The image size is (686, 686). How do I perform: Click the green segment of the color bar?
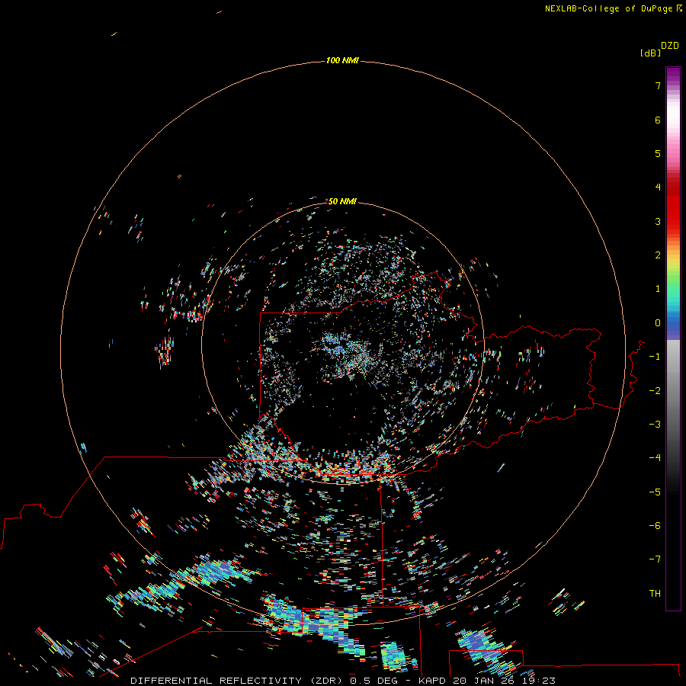pos(673,280)
